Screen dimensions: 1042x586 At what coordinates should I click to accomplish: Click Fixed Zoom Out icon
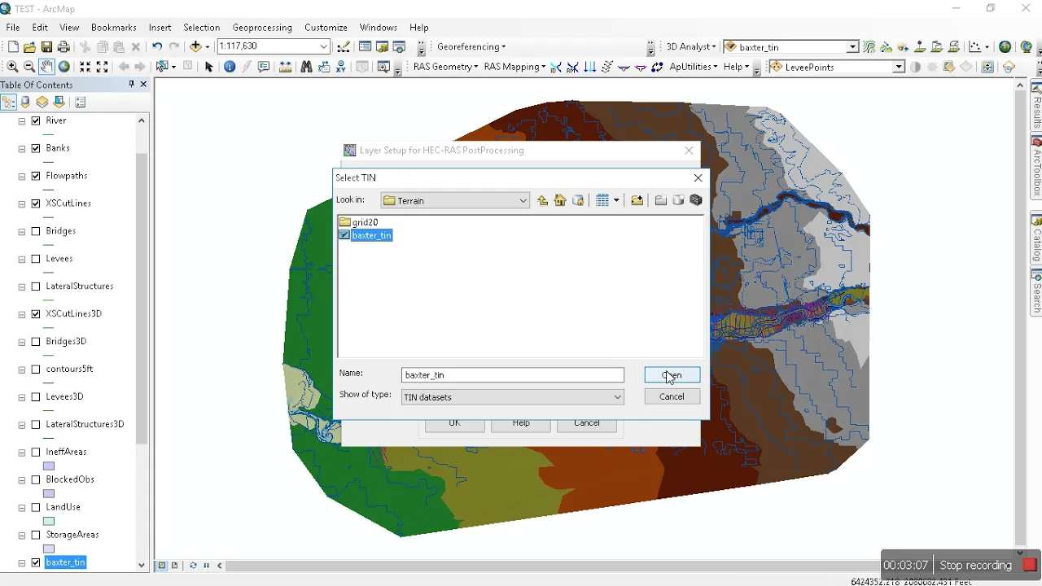pos(102,67)
